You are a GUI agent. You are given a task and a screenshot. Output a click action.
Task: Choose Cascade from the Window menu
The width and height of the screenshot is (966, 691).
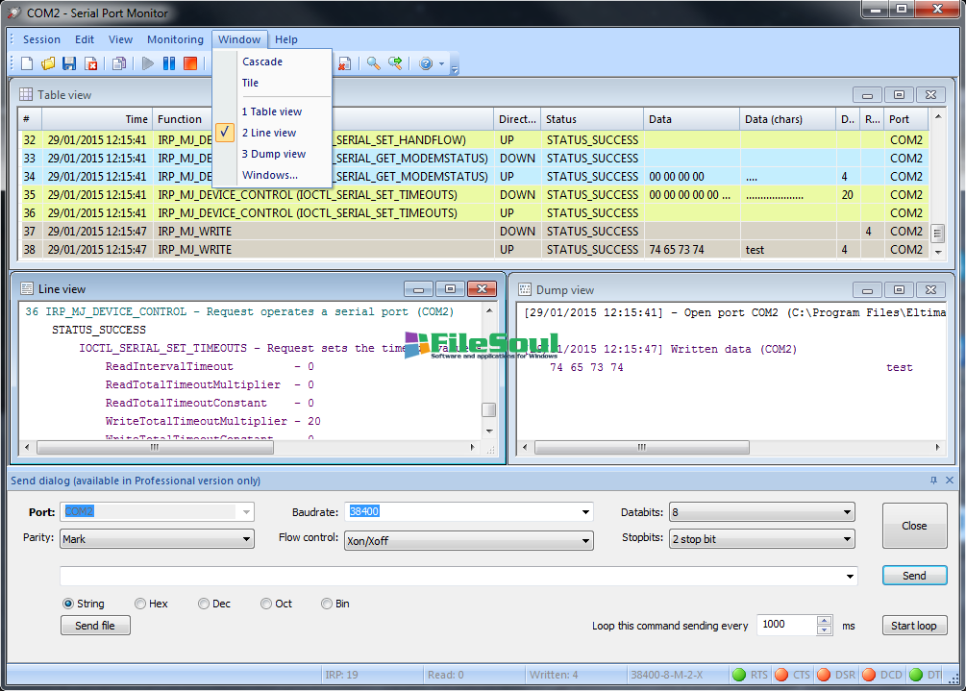pyautogui.click(x=262, y=62)
